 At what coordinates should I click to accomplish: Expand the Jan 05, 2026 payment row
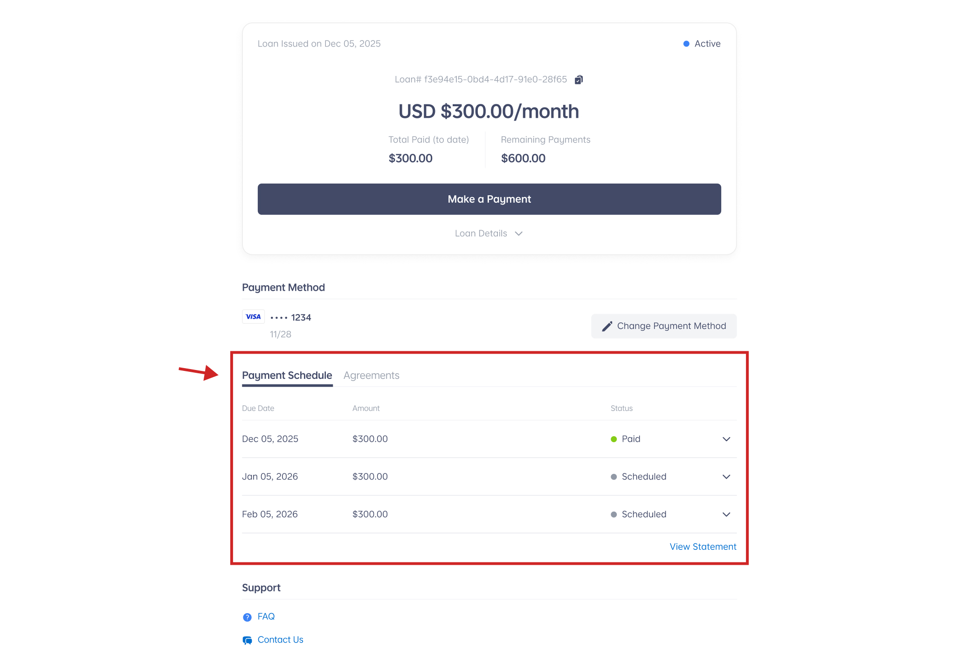pyautogui.click(x=726, y=477)
